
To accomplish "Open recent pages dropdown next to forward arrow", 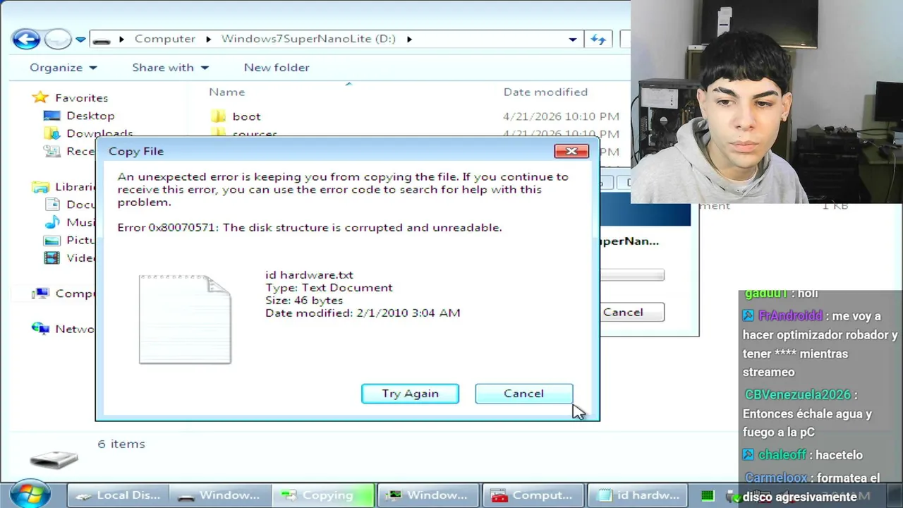I will [x=80, y=40].
